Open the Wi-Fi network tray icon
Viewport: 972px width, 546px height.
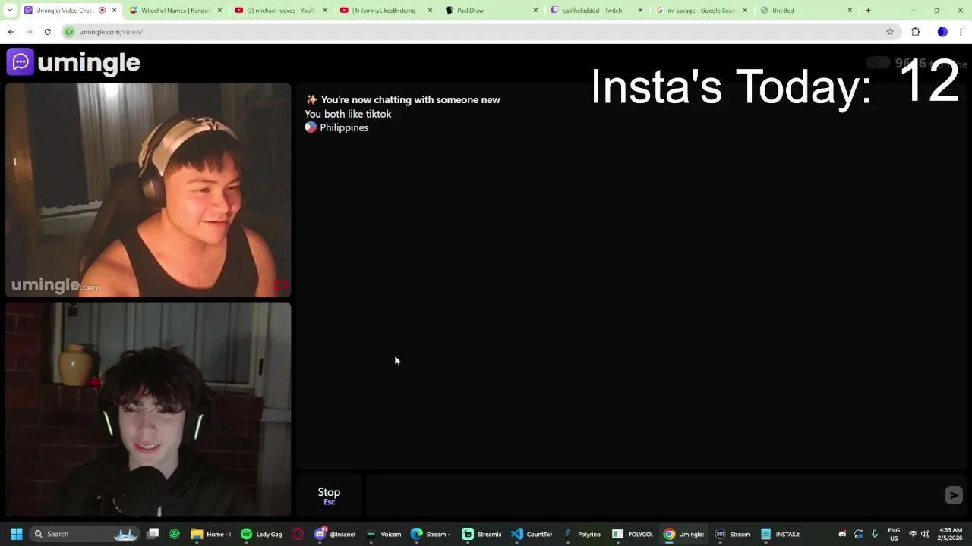pos(913,534)
